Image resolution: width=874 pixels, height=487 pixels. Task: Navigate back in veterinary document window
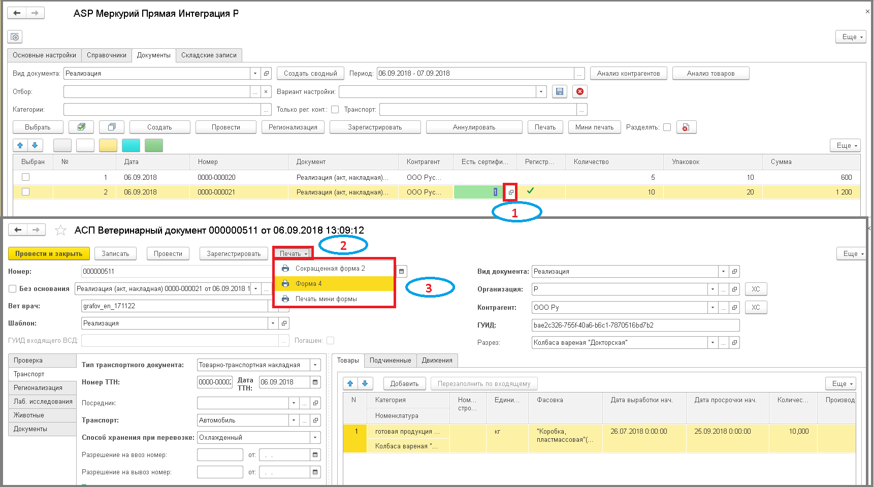18,230
